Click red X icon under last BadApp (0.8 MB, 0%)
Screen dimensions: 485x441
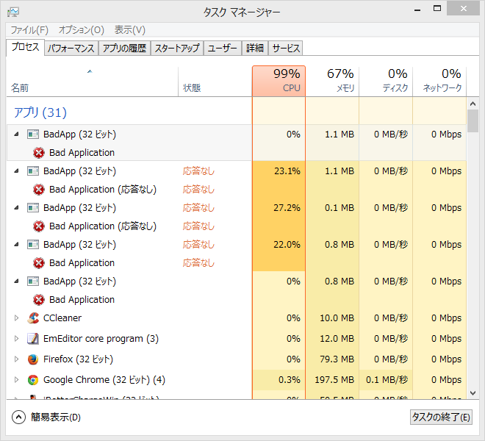39,300
